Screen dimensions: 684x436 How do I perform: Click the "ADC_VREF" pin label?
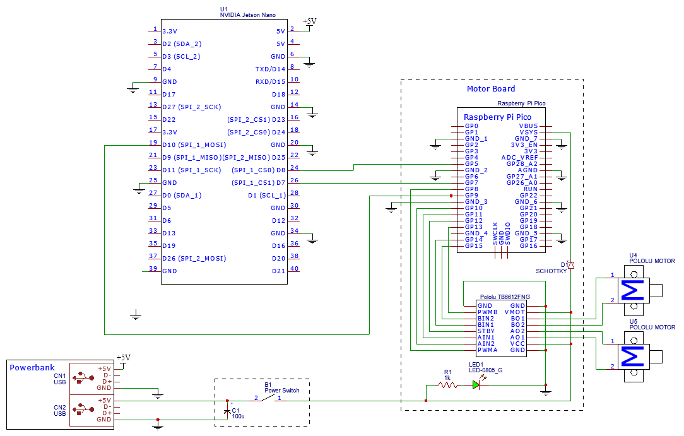(x=520, y=158)
